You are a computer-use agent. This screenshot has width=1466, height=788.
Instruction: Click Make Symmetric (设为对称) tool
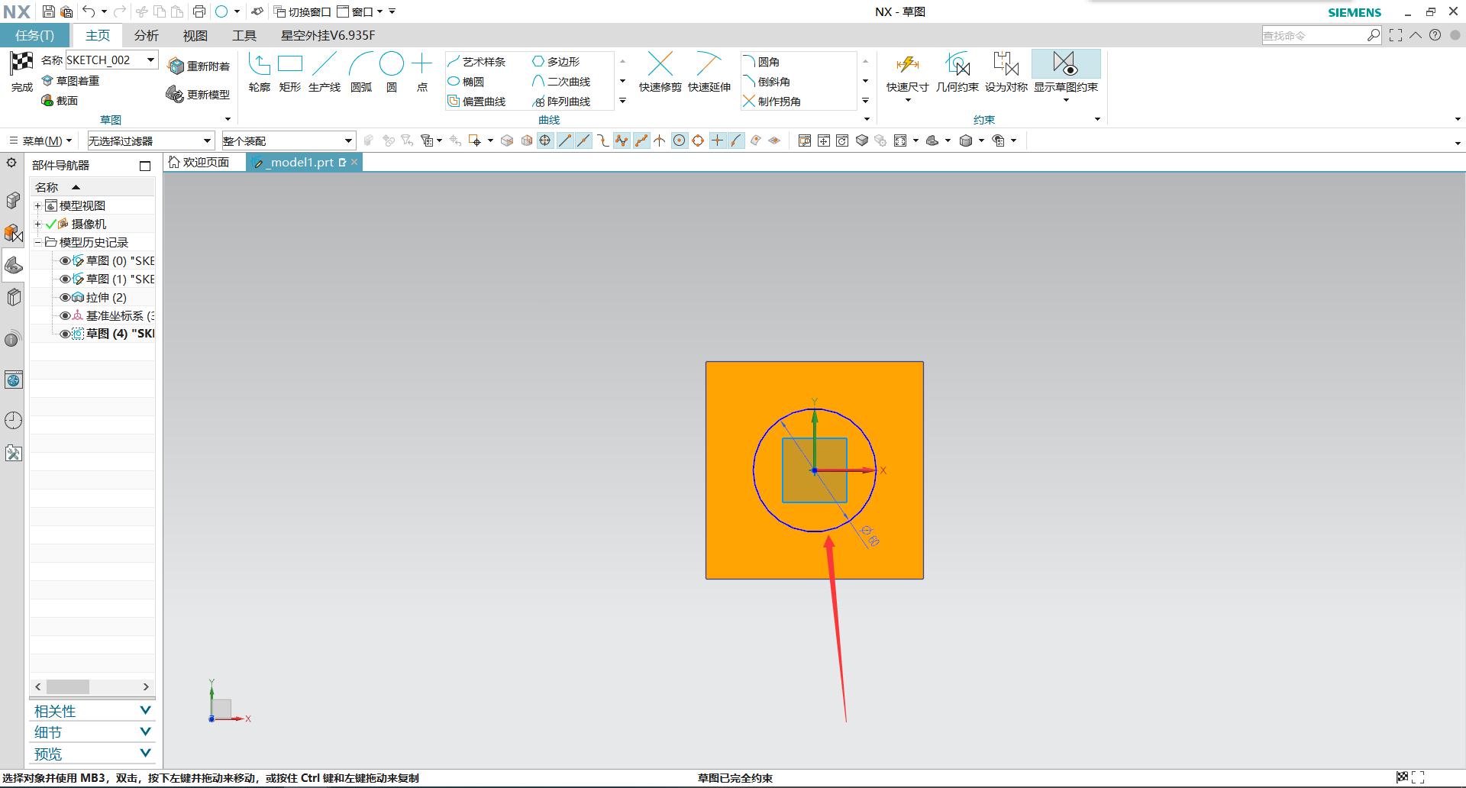click(x=1006, y=73)
